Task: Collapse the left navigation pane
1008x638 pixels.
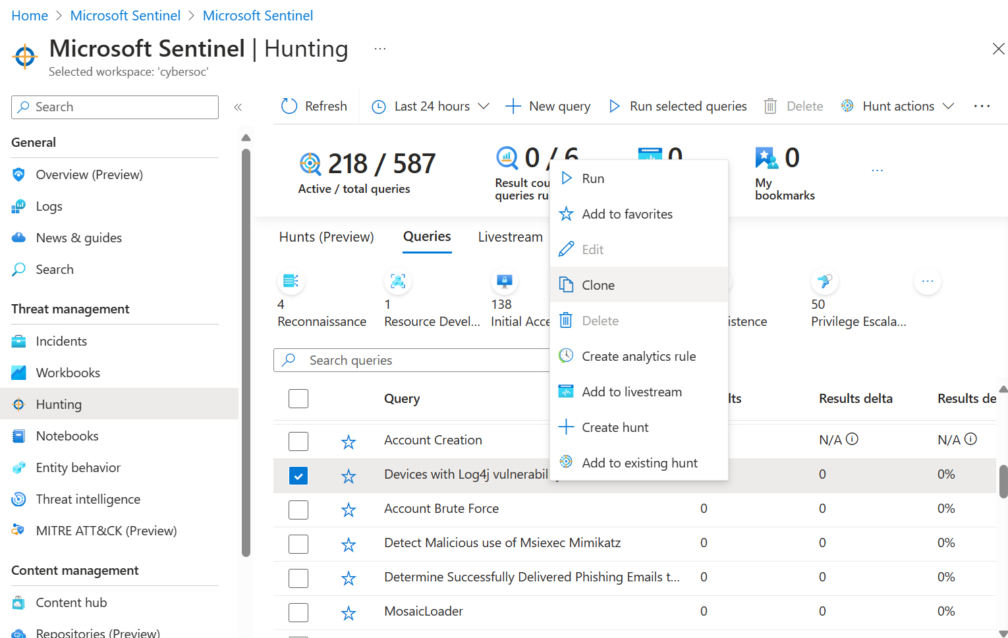Action: (238, 107)
